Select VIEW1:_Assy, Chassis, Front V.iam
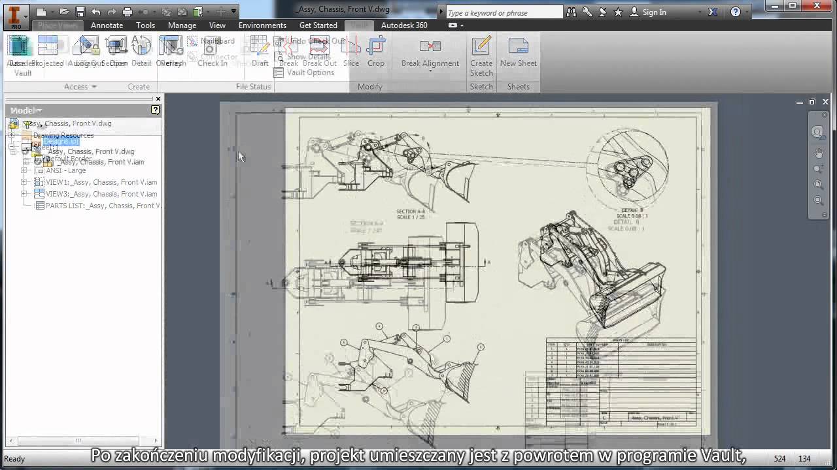The image size is (837, 470). (95, 182)
